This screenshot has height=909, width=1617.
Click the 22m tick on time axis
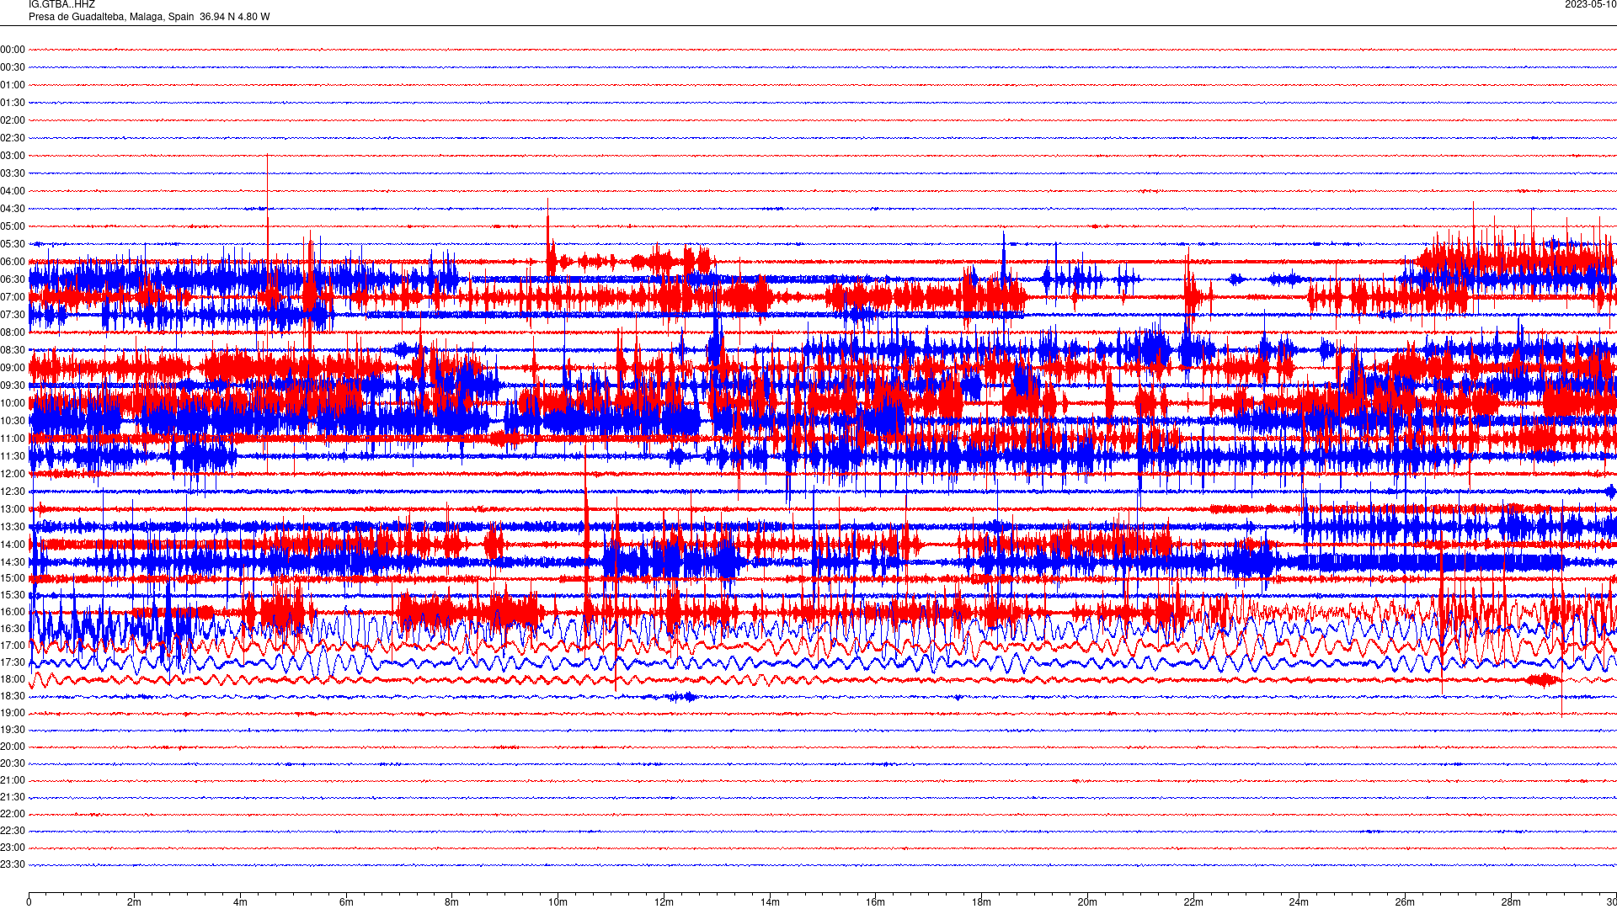click(x=1193, y=902)
